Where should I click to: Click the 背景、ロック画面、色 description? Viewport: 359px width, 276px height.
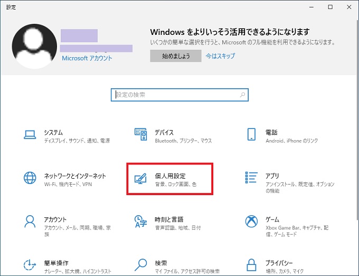176,185
